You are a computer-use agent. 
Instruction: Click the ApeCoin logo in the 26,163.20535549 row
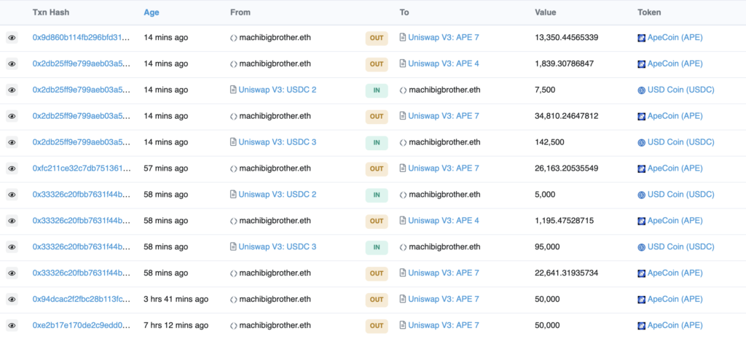point(641,168)
